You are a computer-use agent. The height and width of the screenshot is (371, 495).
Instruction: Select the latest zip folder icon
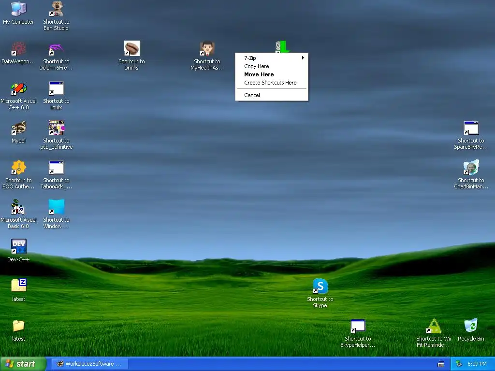tap(18, 286)
